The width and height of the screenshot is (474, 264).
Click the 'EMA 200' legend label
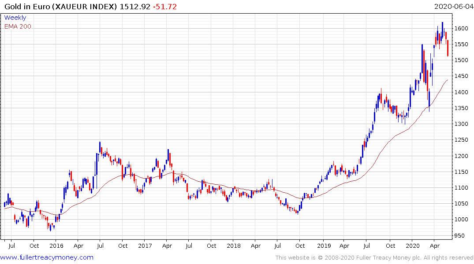[18, 26]
